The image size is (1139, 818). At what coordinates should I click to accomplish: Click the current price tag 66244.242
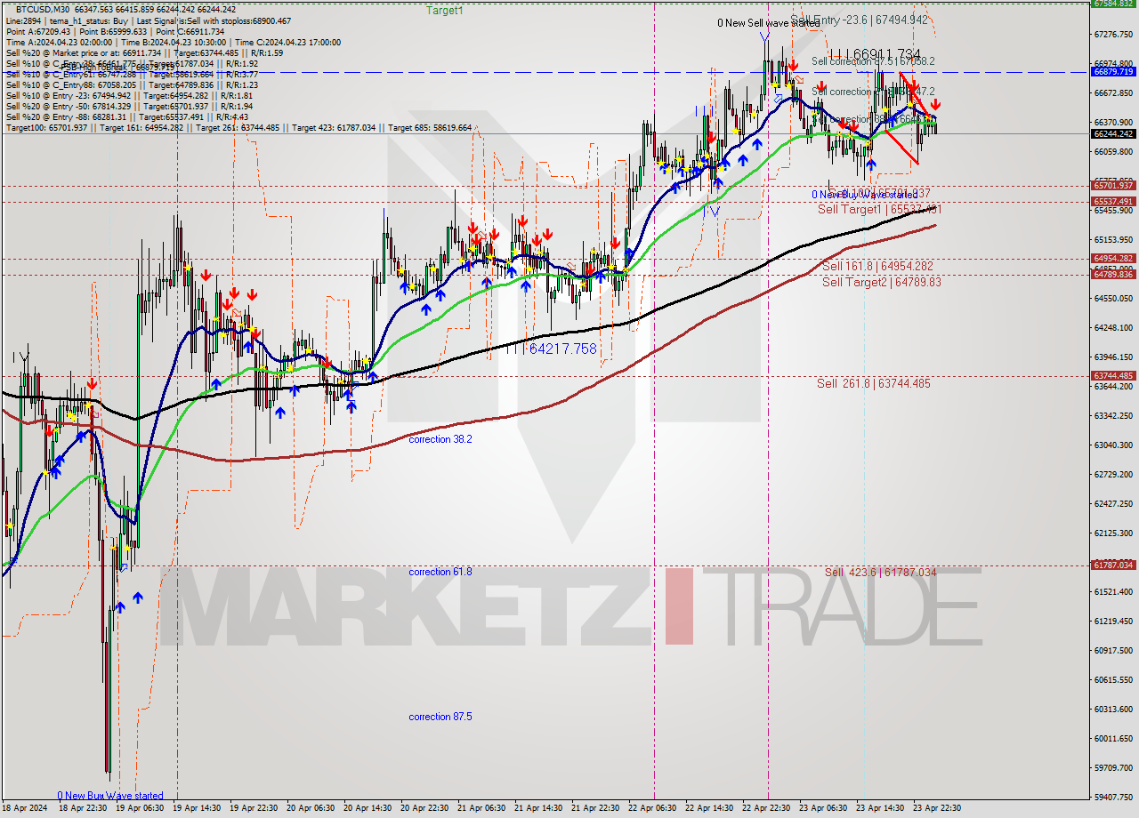coord(1112,133)
